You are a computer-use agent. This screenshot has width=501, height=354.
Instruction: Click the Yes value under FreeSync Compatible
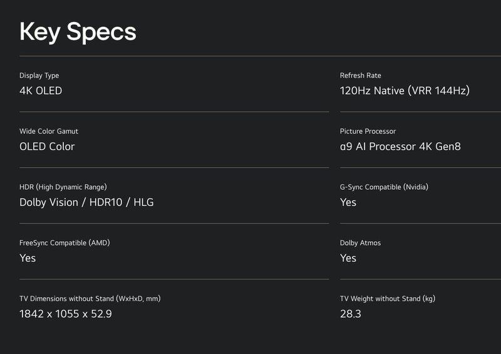coord(28,258)
